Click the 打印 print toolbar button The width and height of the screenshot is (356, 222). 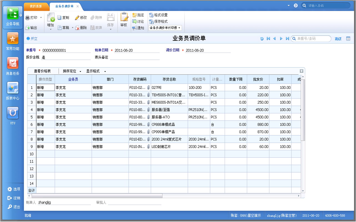coord(31,18)
